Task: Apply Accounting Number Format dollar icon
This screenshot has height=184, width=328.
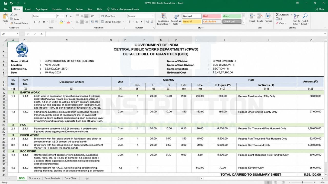Action: pyautogui.click(x=130, y=22)
